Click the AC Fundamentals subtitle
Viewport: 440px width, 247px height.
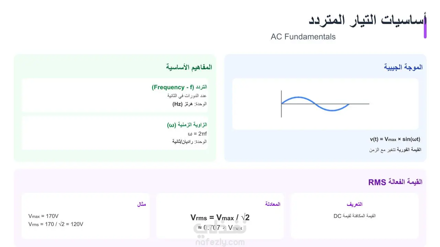[303, 37]
